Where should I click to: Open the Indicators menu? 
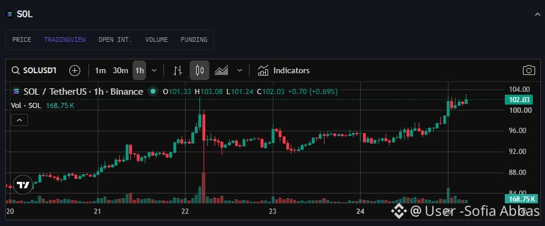(283, 70)
